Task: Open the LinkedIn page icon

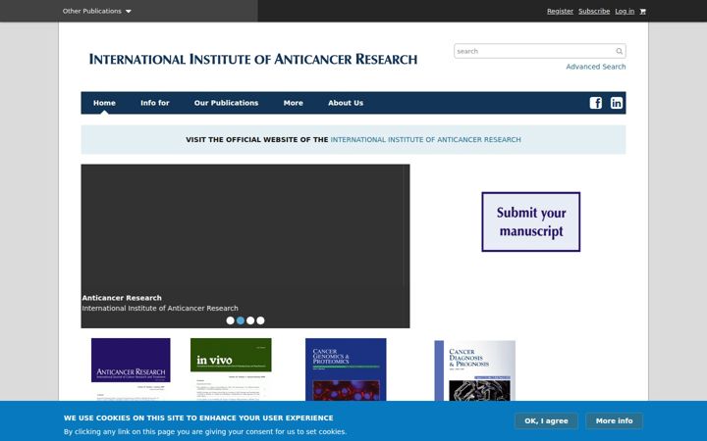Action: click(617, 103)
